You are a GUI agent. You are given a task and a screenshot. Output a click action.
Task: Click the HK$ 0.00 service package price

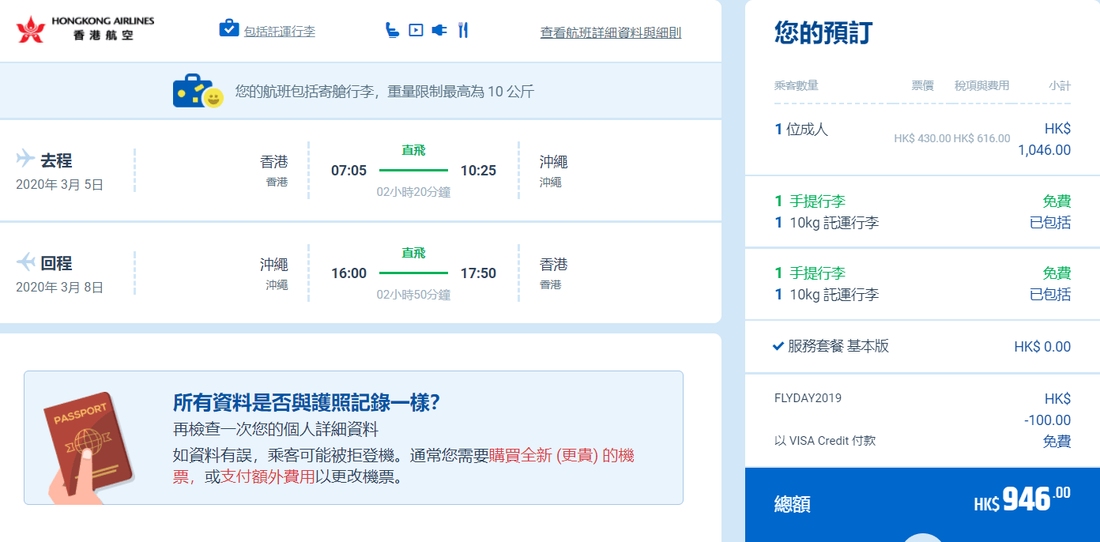pyautogui.click(x=1042, y=347)
